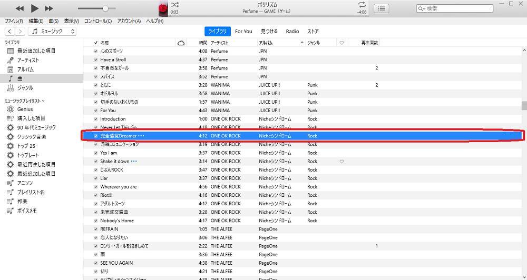Click the Play button

[x=35, y=8]
